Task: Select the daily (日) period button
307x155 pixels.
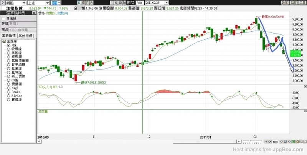Action: point(79,2)
